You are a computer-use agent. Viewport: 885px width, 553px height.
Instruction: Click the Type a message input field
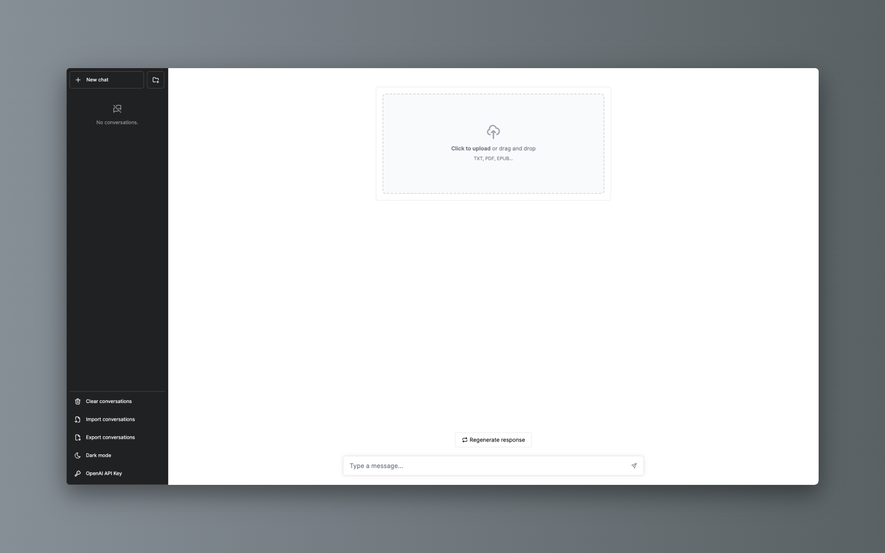(493, 465)
